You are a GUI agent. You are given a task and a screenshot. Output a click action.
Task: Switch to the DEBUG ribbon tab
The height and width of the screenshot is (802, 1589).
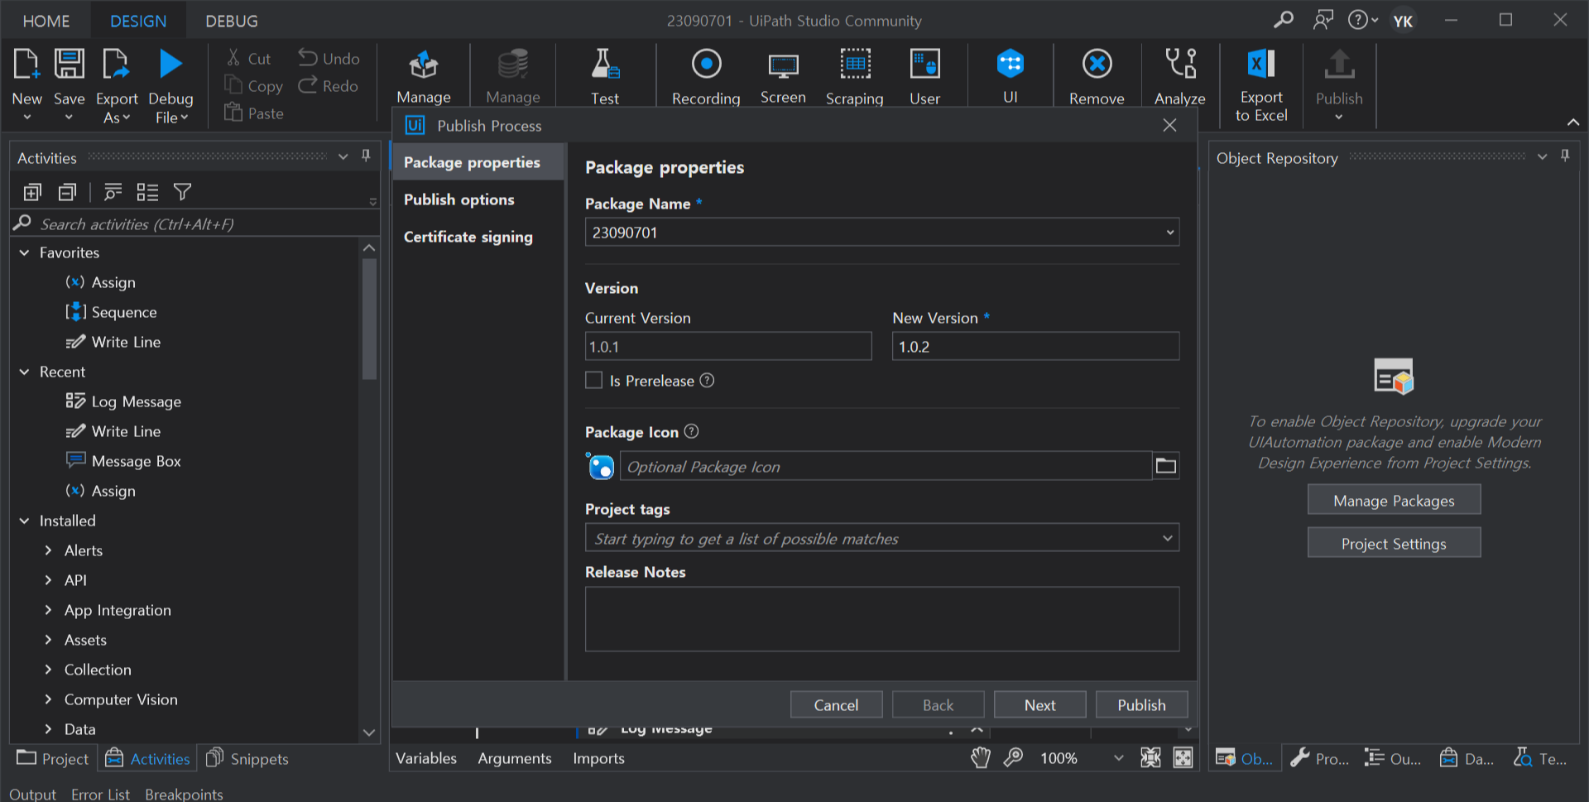tap(232, 21)
